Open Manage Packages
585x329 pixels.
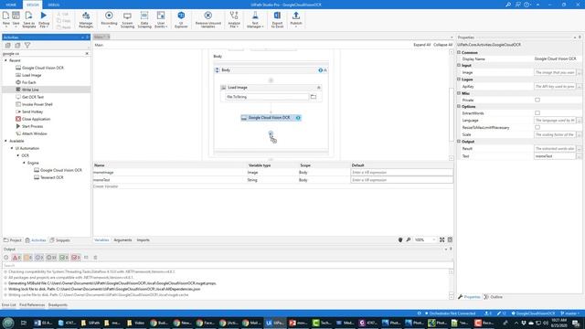click(x=86, y=19)
